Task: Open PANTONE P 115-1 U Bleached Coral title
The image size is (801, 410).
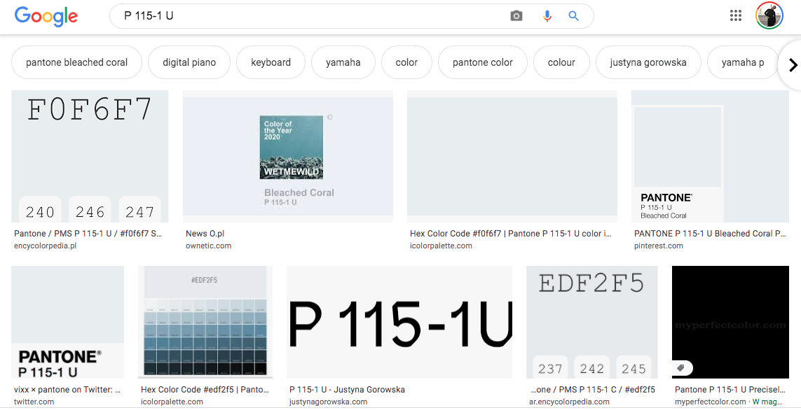Action: tap(710, 234)
